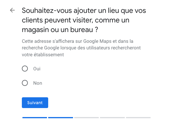The height and width of the screenshot is (132, 173).
Task: Click the first blue progress step segment
Action: [35, 118]
